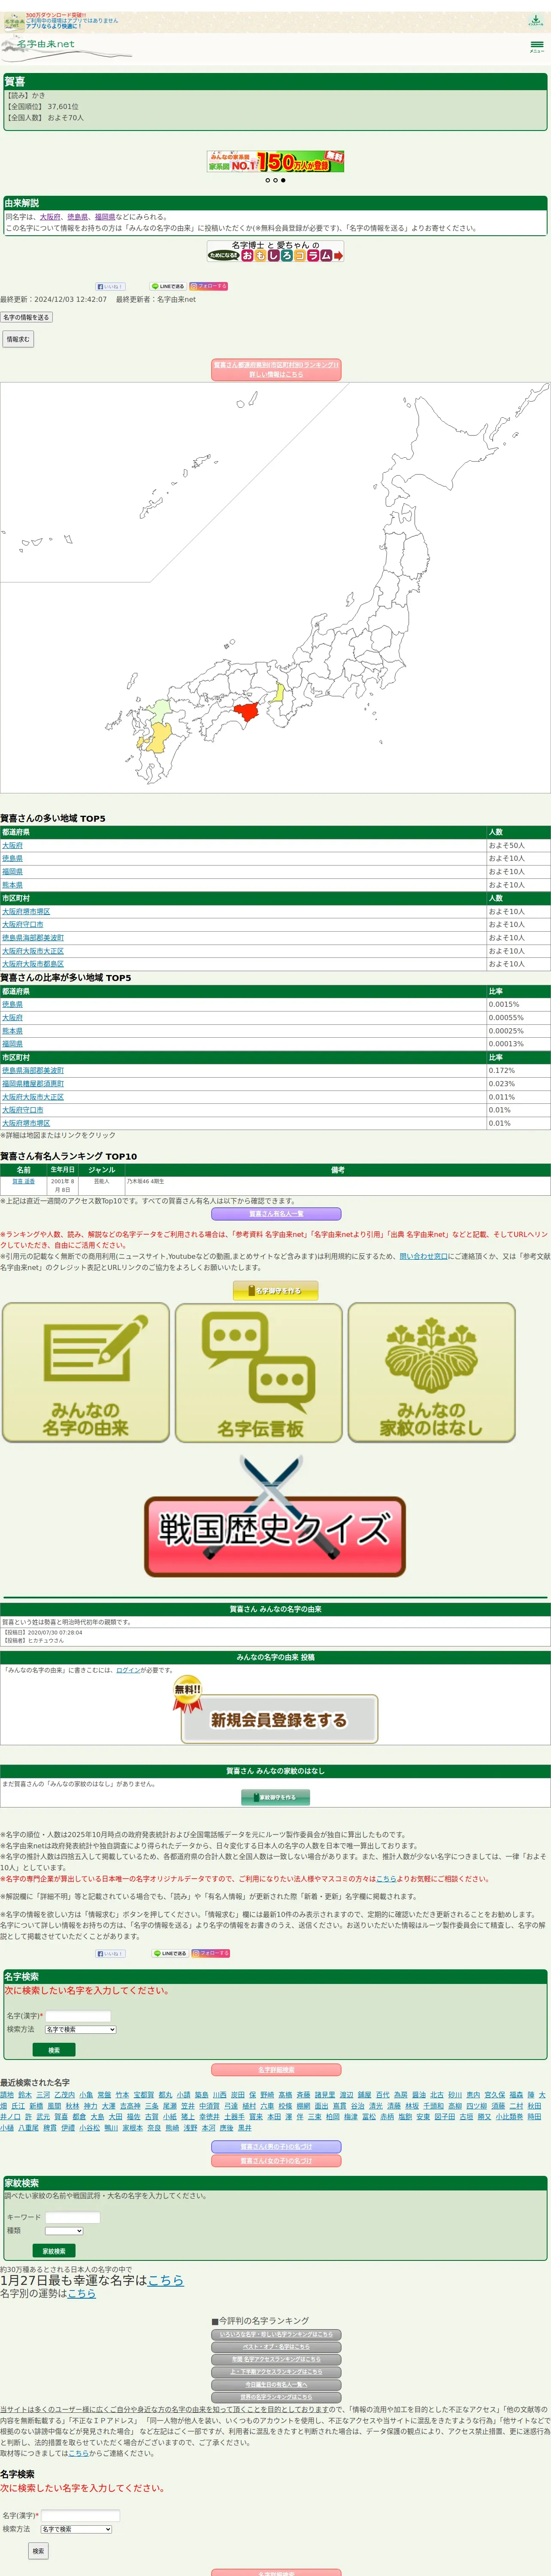Click the 今日誕生日の有名人一覧 button
Screen dimensions: 551x2576
(275, 2385)
